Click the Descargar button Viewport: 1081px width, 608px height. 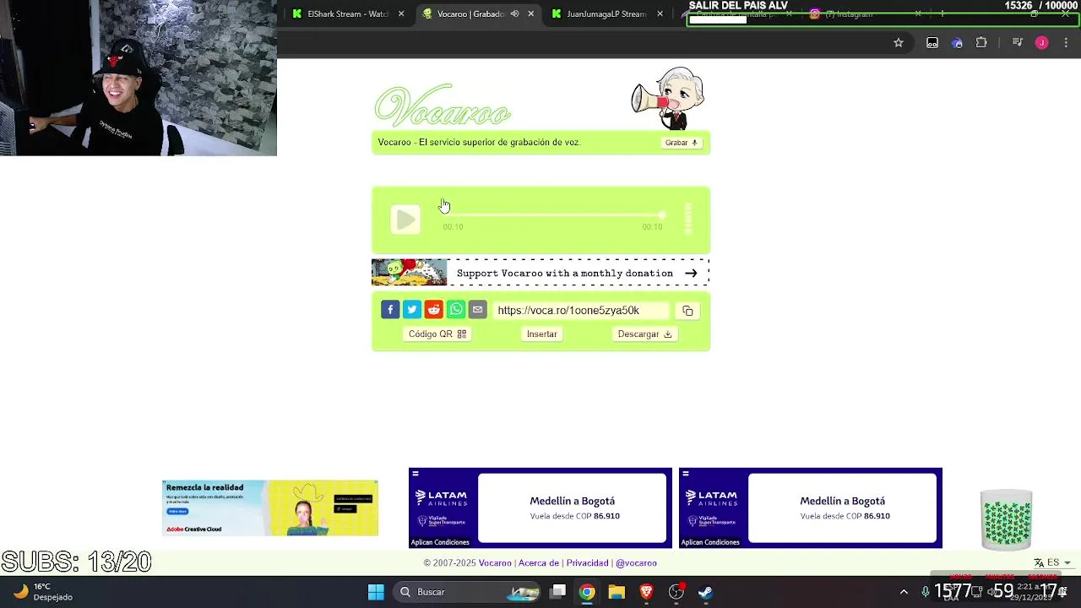(x=644, y=334)
